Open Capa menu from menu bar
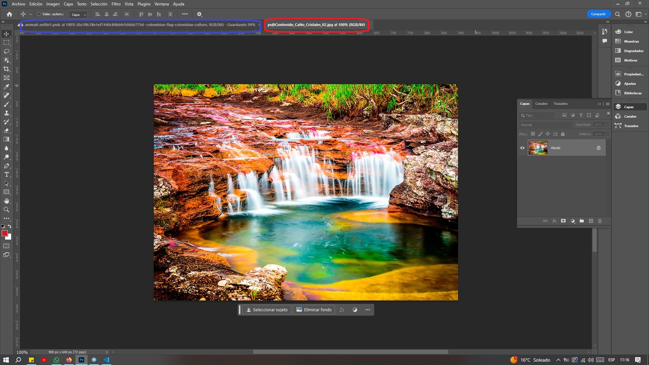Screen dimensions: 649x365 point(68,4)
